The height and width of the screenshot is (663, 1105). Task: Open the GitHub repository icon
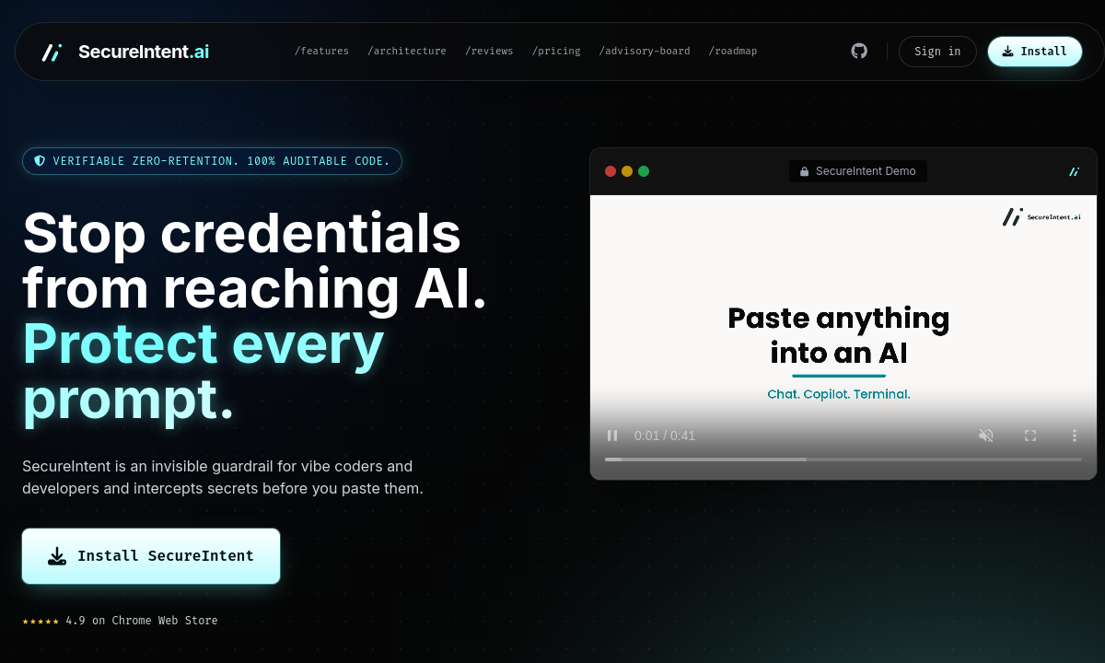(x=859, y=52)
